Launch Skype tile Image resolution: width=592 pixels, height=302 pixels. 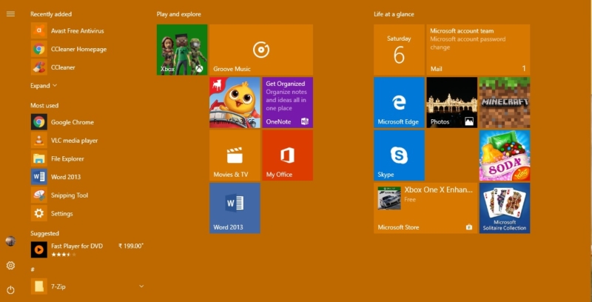tap(399, 155)
